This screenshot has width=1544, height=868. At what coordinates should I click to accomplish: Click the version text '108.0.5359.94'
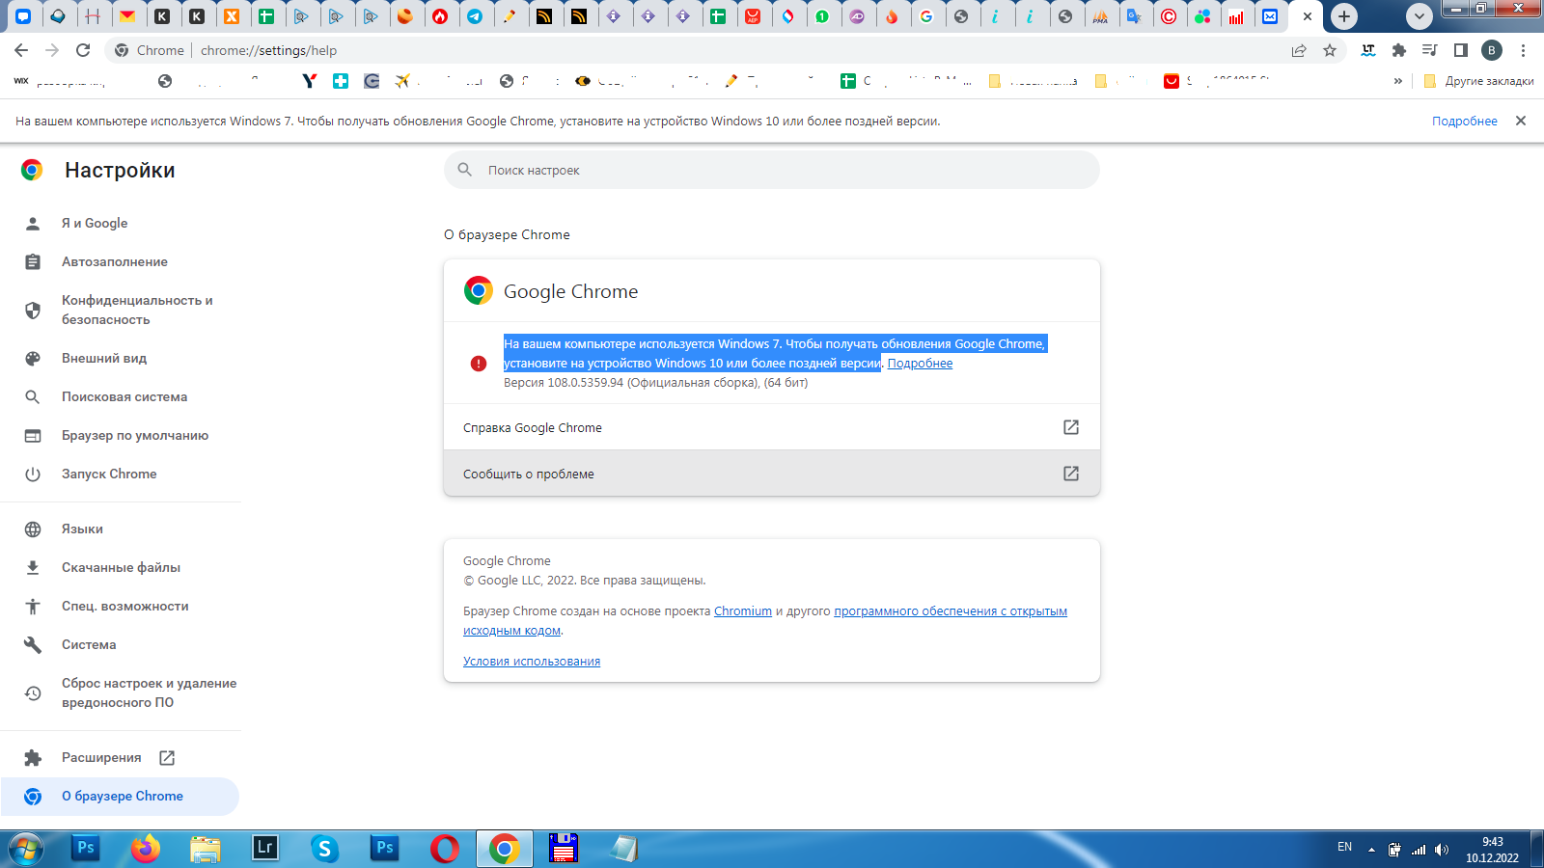click(x=586, y=383)
